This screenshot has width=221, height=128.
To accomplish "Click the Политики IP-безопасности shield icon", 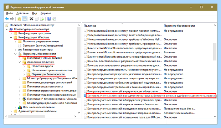I will (24, 99).
